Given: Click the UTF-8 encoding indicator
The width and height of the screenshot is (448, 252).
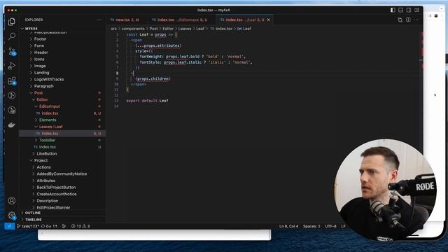Looking at the screenshot, I should coord(330,226).
